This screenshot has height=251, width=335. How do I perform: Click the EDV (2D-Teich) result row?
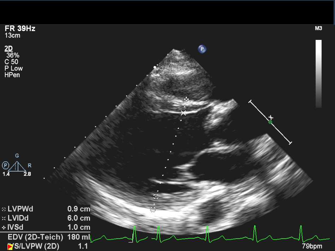click(35, 237)
